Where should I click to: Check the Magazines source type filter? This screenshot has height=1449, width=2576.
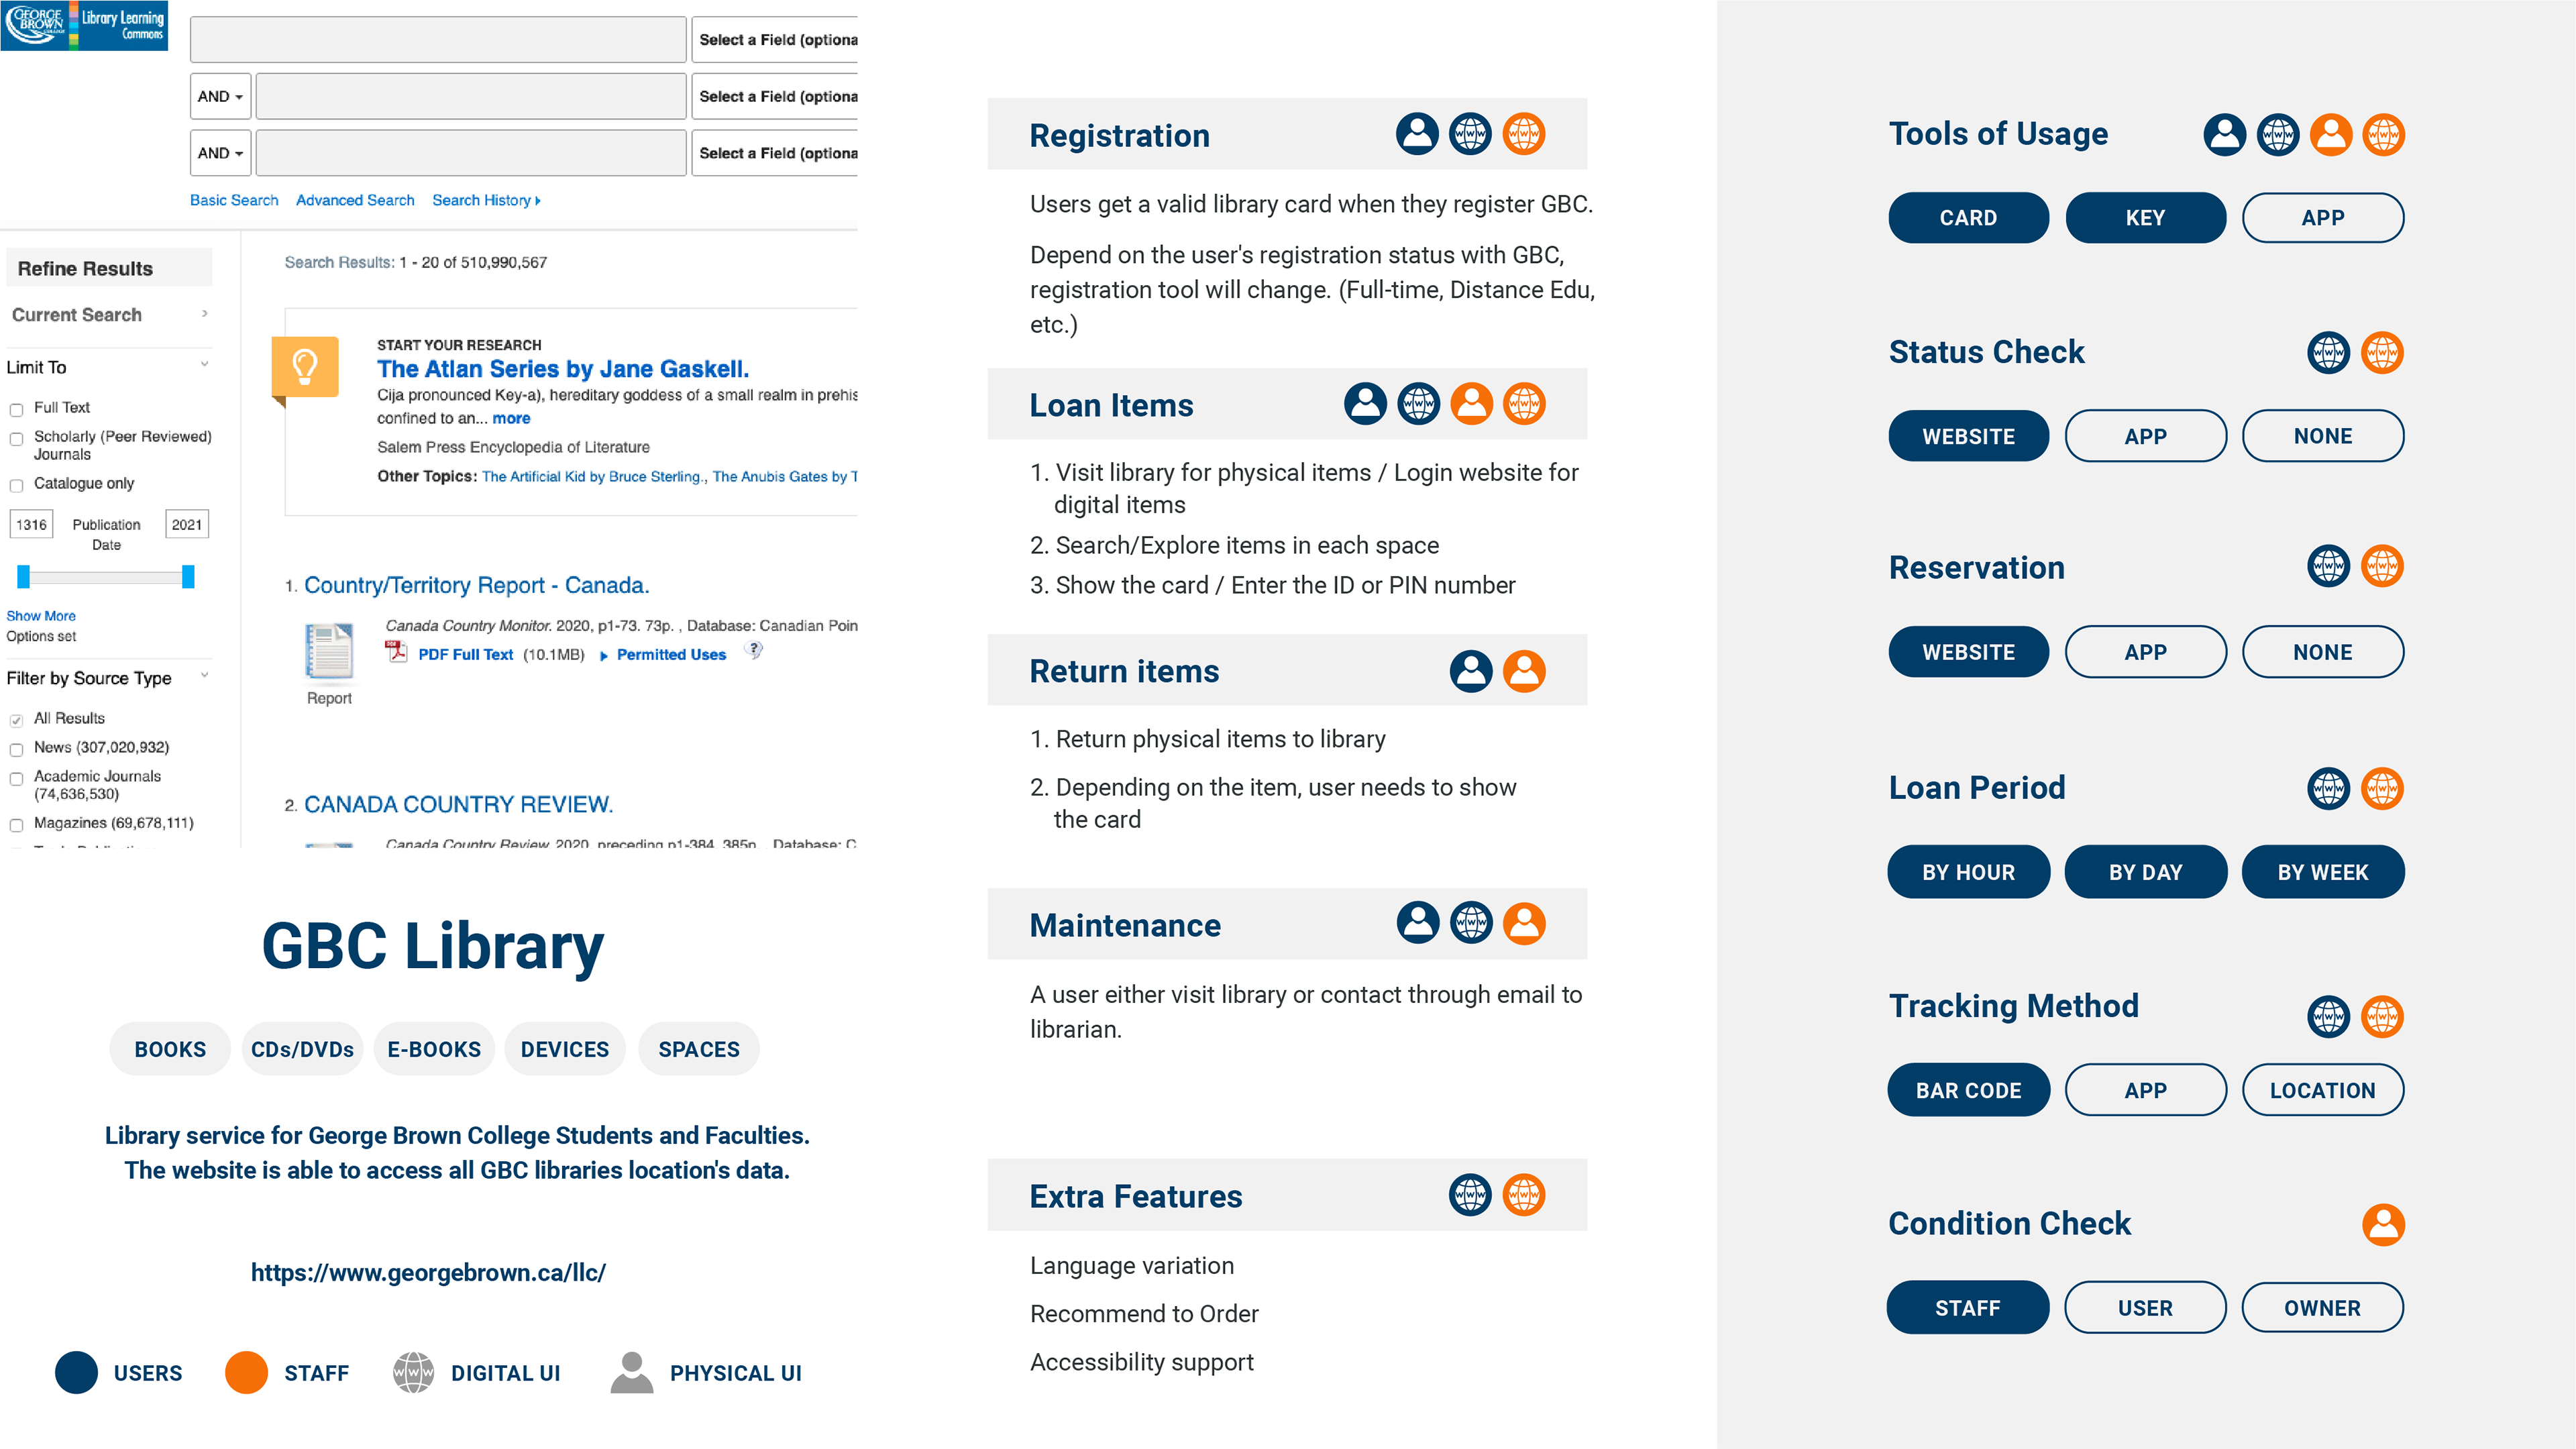tap(16, 825)
